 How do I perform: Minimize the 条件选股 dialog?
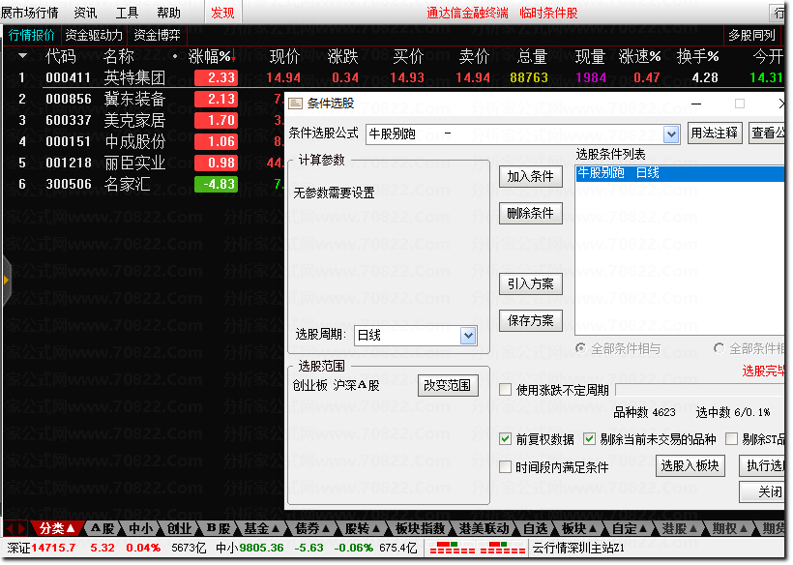tap(696, 104)
